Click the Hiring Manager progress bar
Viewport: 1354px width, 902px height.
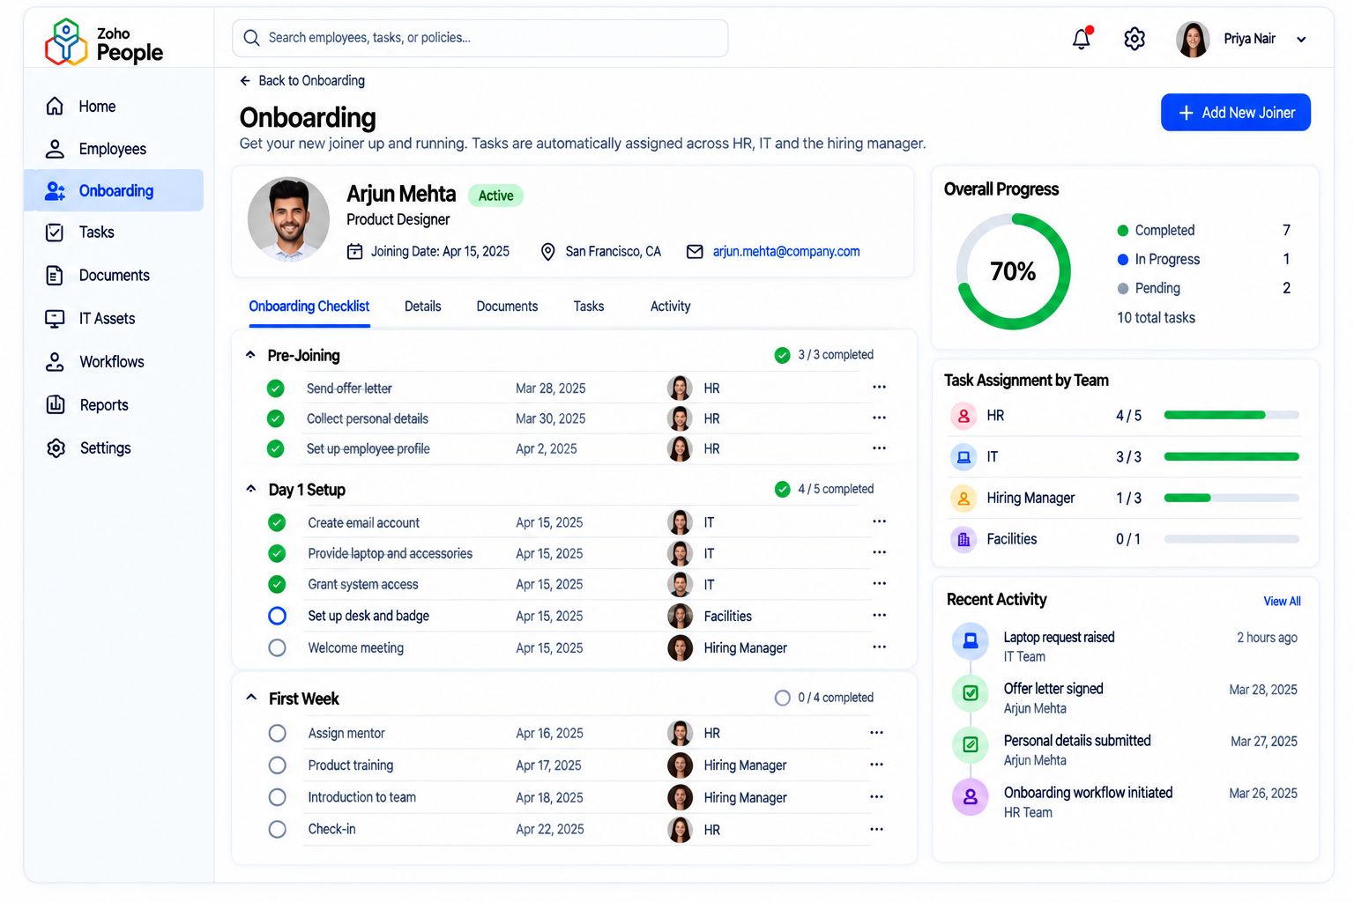(1231, 498)
